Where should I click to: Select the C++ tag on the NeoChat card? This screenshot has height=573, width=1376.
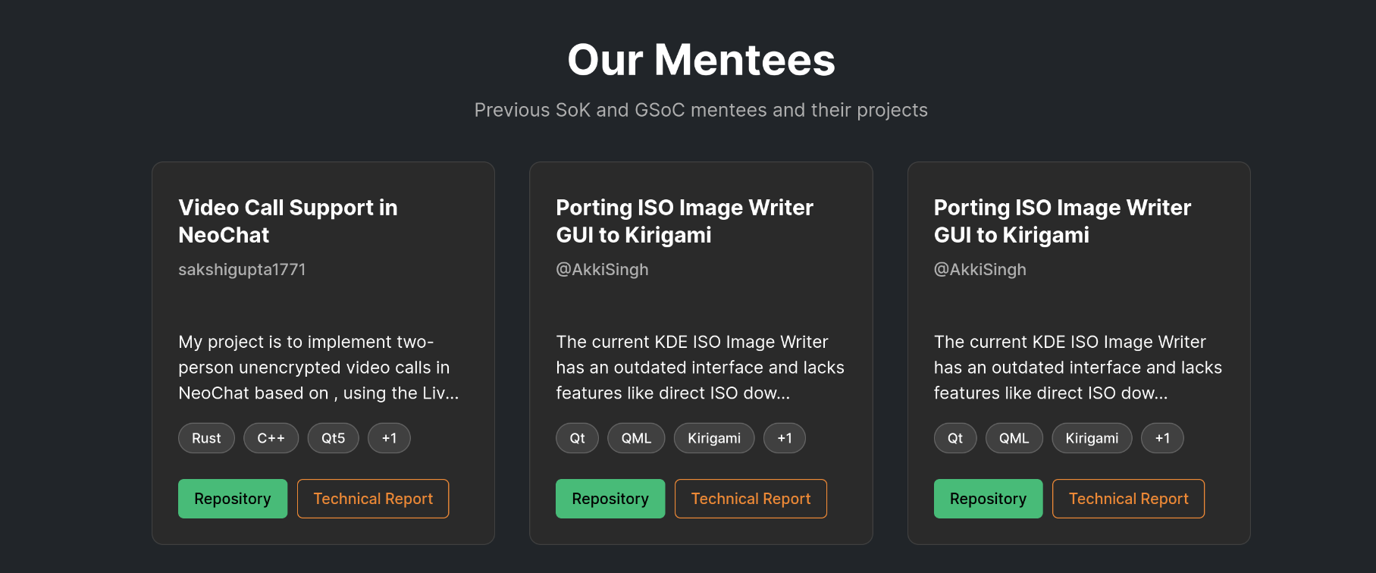click(271, 437)
